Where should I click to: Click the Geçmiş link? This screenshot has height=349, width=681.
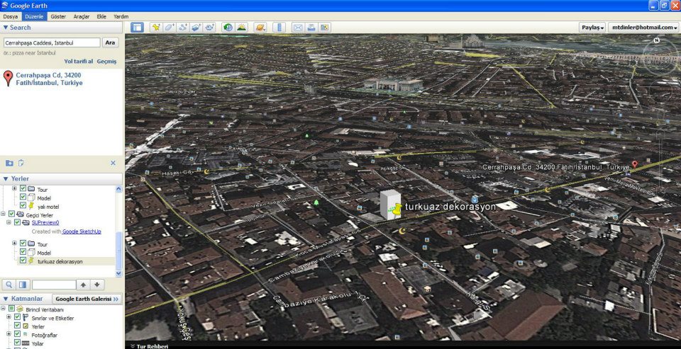coord(106,62)
